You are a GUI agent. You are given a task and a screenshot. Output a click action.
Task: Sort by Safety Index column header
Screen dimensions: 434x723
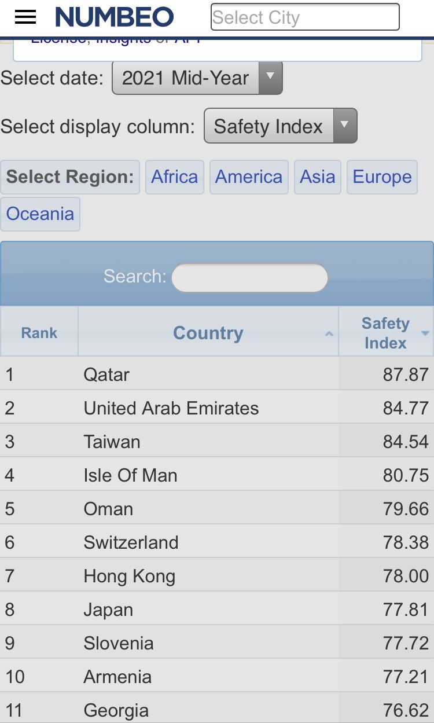387,332
